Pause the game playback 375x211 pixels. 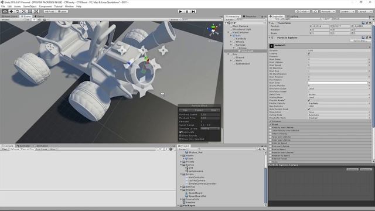pyautogui.click(x=187, y=12)
